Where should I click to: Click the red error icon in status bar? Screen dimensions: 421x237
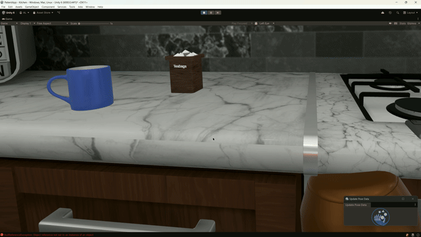2,235
